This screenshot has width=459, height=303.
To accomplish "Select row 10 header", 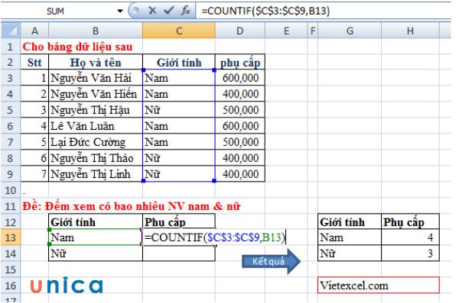I will tap(11, 191).
